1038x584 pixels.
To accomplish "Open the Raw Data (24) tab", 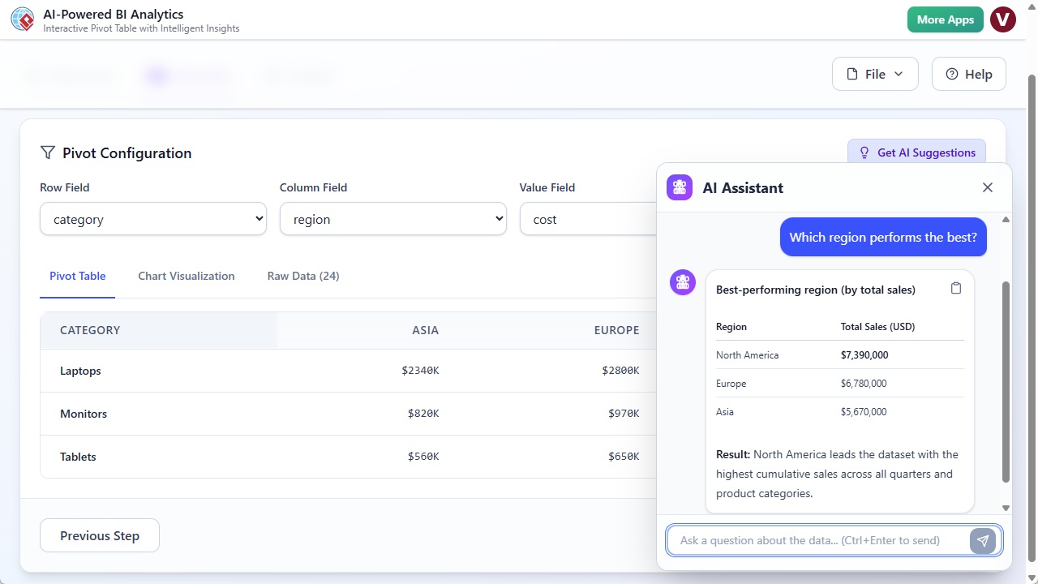I will pos(302,276).
